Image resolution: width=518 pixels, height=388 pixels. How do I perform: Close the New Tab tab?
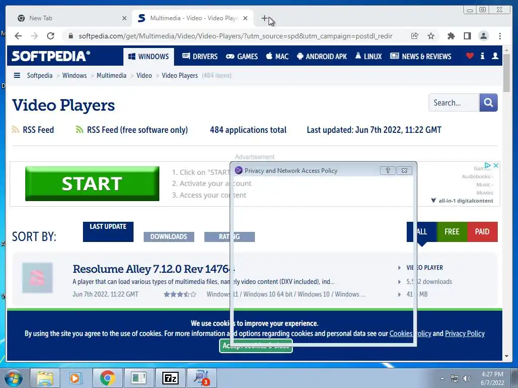124,18
